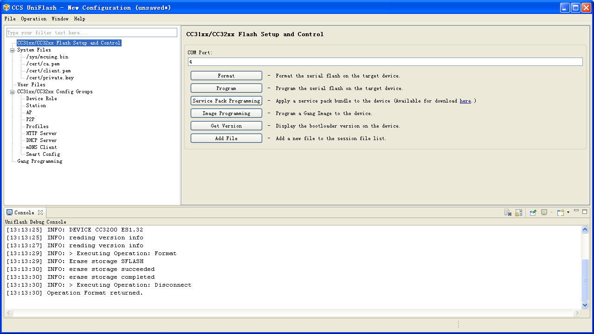Click the Get Version button
The image size is (594, 334).
(x=226, y=126)
